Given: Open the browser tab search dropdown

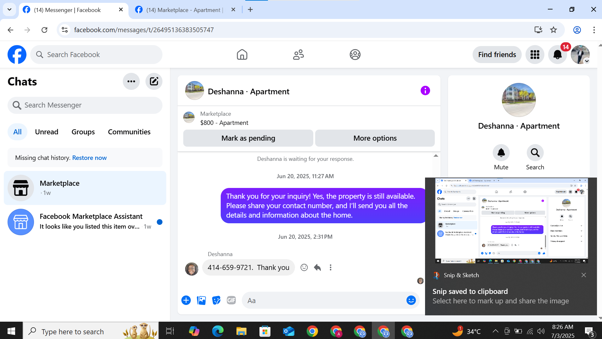Looking at the screenshot, I should 9,9.
